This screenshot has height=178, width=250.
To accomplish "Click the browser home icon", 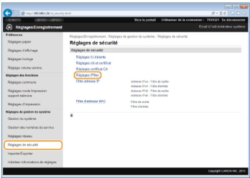I will point(233,13).
